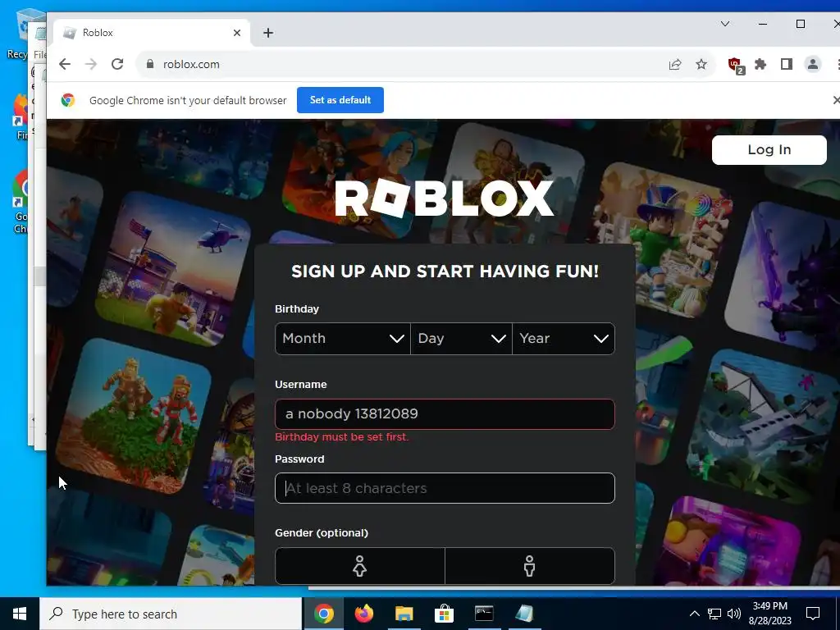Click the Username input field
840x630 pixels.
(x=445, y=414)
